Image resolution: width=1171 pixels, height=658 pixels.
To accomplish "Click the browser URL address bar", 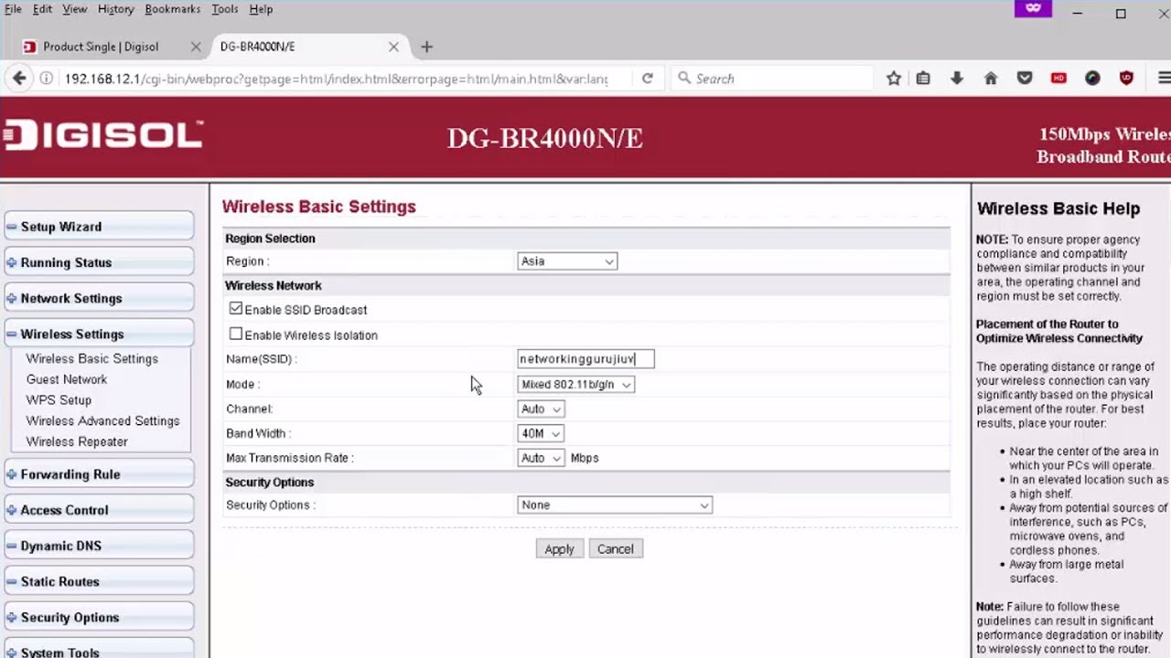I will [x=335, y=79].
